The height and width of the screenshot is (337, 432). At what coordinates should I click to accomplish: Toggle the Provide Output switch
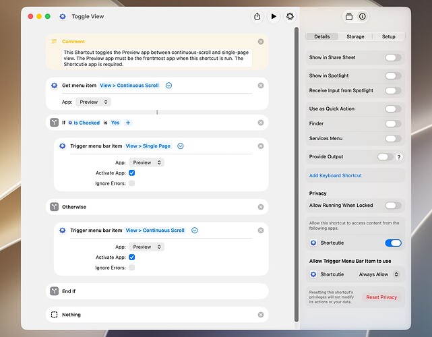pos(385,157)
